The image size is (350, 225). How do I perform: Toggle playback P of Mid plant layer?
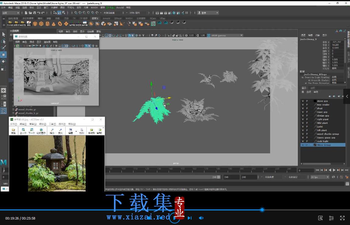(x=307, y=123)
